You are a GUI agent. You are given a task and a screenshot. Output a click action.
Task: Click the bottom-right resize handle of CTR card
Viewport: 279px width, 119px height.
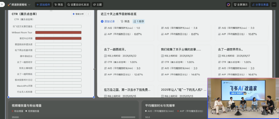(x=94, y=97)
